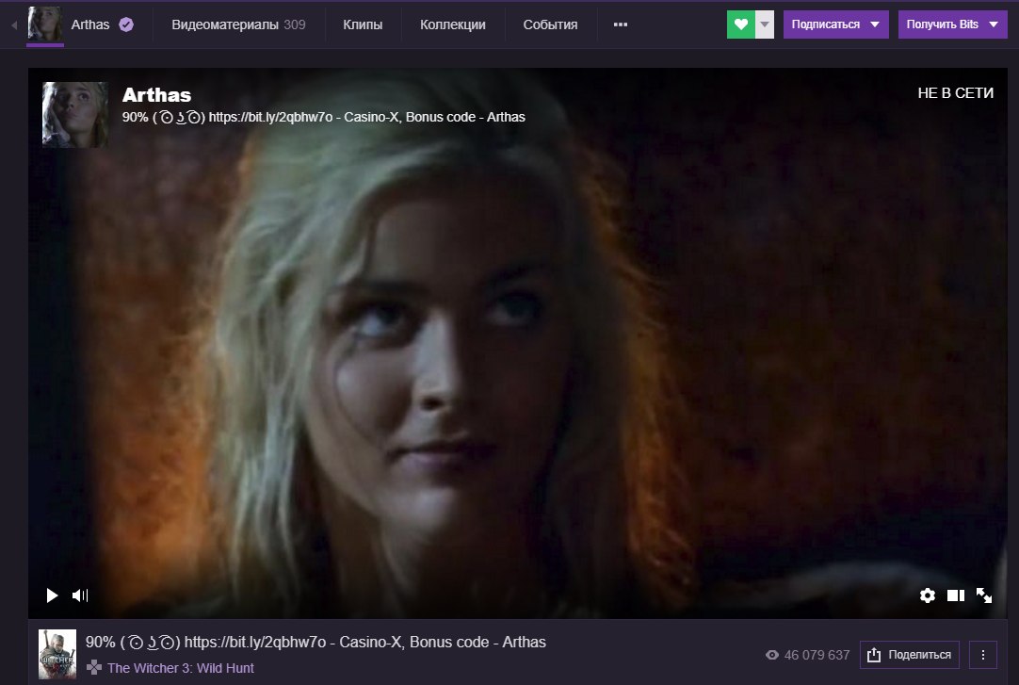
Task: Click the green heart follow button
Action: pyautogui.click(x=741, y=24)
